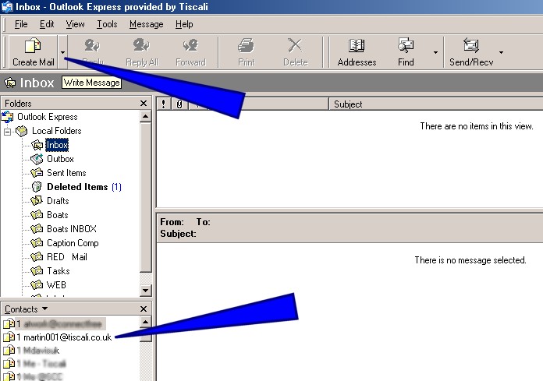Sort messages by Subject column header
543x381 pixels.
click(348, 104)
